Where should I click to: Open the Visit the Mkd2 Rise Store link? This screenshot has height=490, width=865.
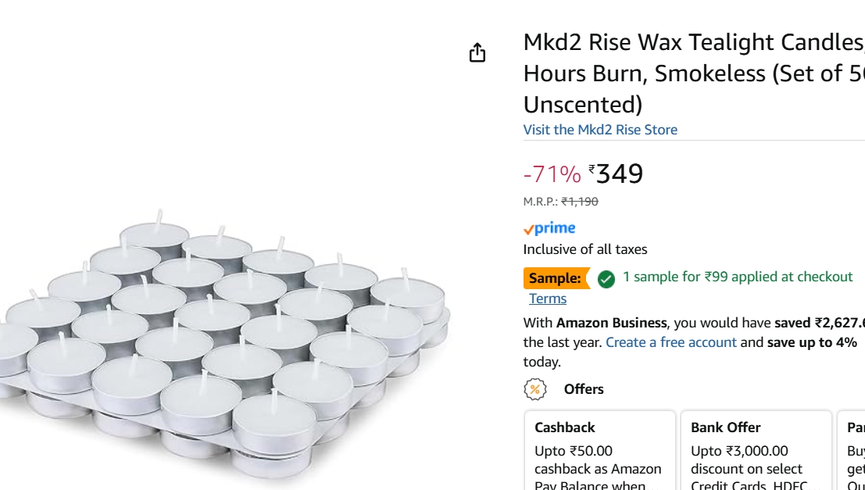click(600, 129)
